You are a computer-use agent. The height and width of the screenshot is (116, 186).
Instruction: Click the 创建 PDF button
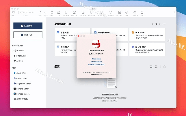tap(28, 35)
